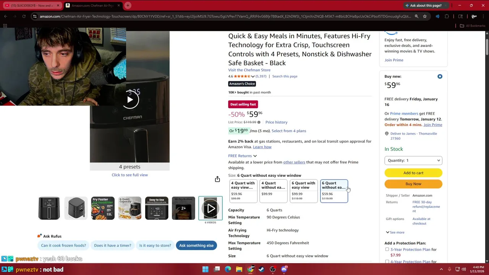Click Search this page link
This screenshot has height=275, width=489.
pyautogui.click(x=285, y=76)
